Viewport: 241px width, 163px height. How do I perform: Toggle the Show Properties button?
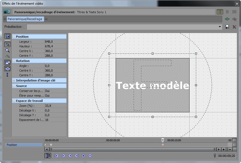[x=8, y=36]
